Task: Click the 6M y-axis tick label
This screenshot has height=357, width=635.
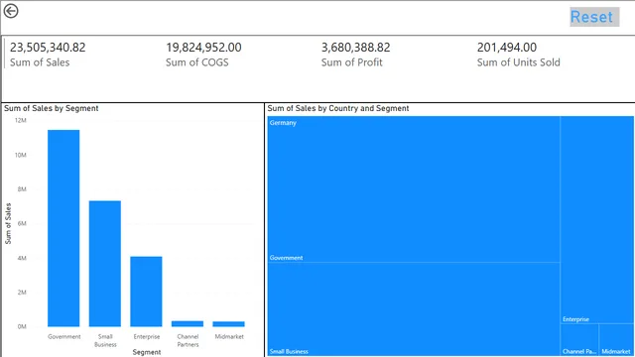Action: pyautogui.click(x=22, y=223)
